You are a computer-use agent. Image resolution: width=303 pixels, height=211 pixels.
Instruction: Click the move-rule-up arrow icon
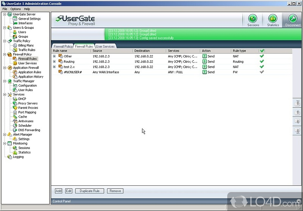tap(297, 112)
